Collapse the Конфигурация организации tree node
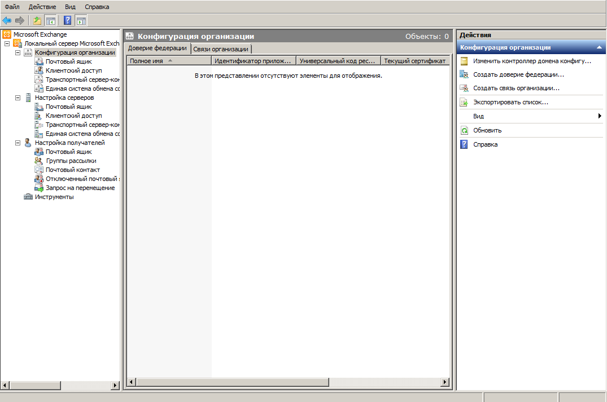 (x=18, y=52)
